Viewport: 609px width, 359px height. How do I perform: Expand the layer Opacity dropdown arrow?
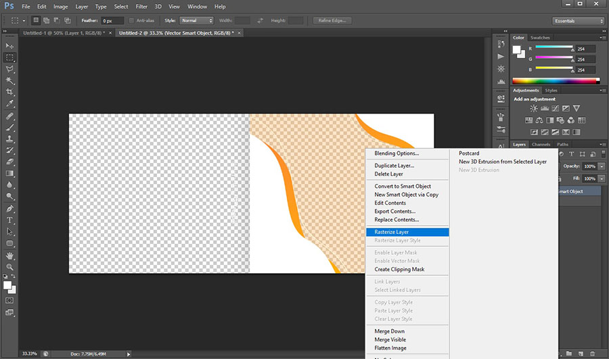click(x=602, y=166)
